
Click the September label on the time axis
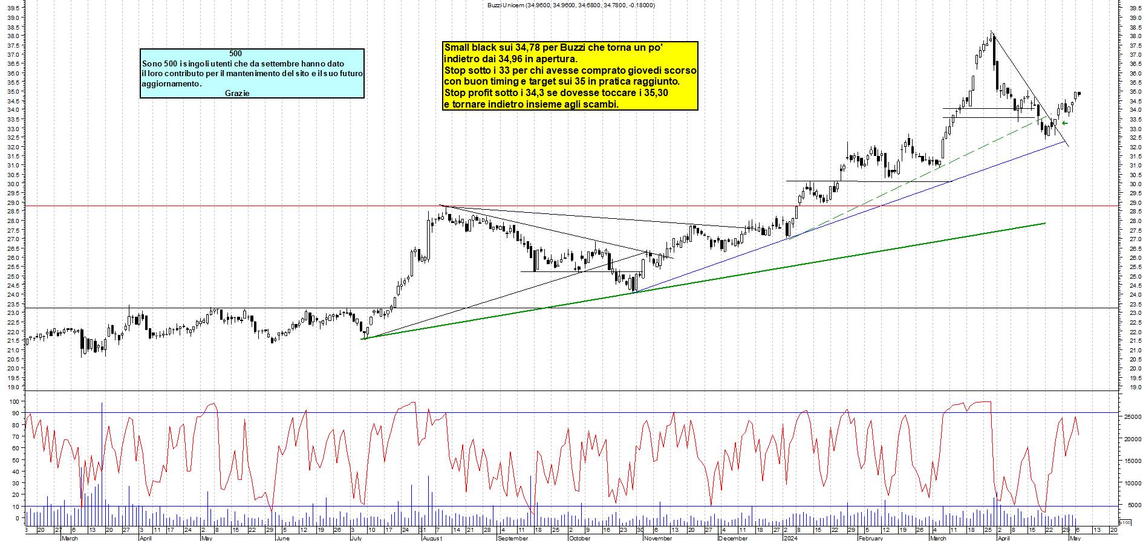(513, 538)
